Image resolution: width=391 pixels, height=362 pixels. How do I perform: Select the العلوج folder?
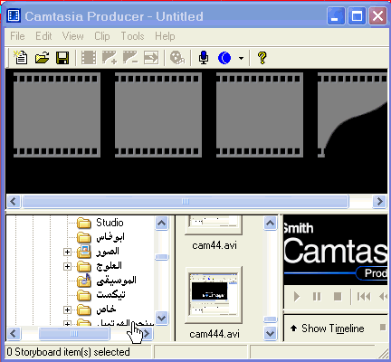click(x=110, y=266)
